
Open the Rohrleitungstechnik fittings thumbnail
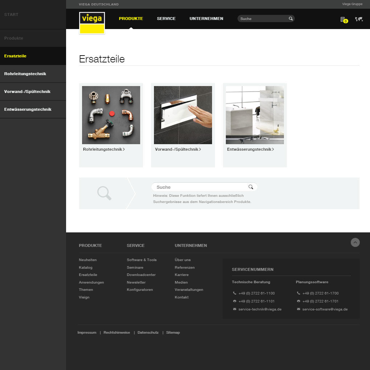point(111,115)
